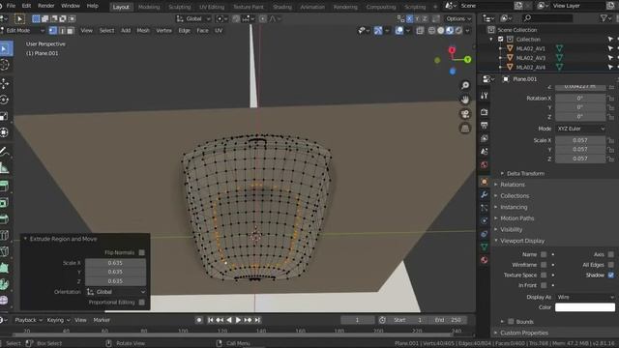The image size is (619, 348).
Task: Open Display As Wire dropdown
Action: coord(585,297)
